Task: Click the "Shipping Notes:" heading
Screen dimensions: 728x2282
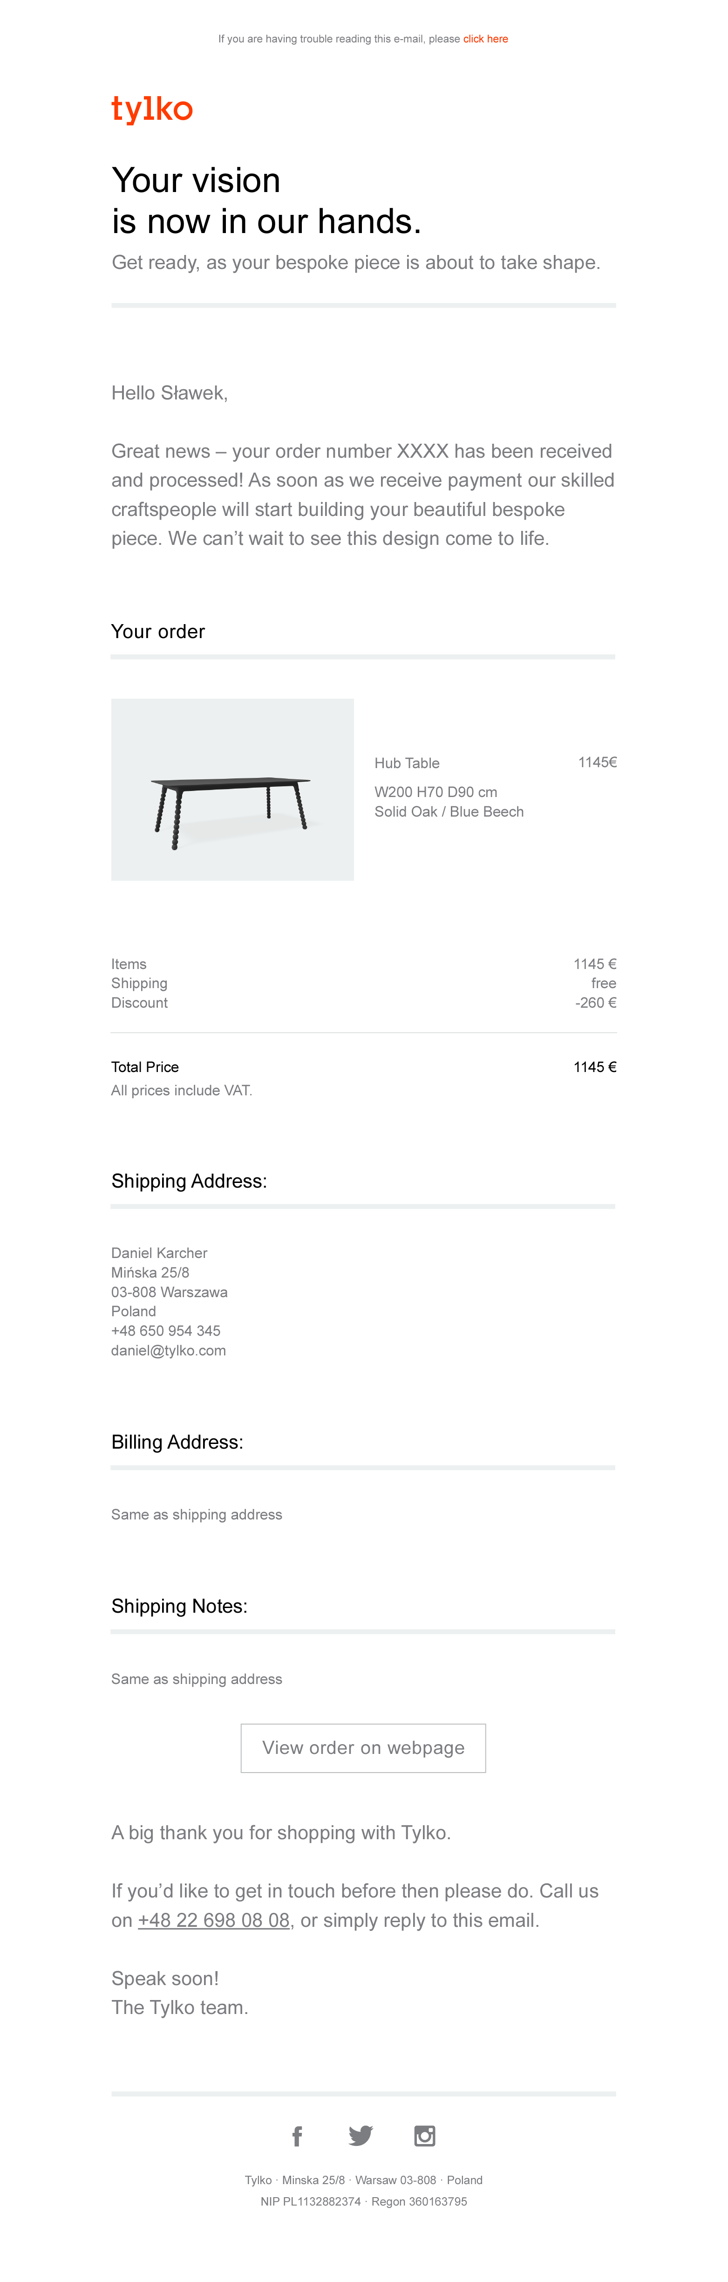Action: [x=179, y=1606]
